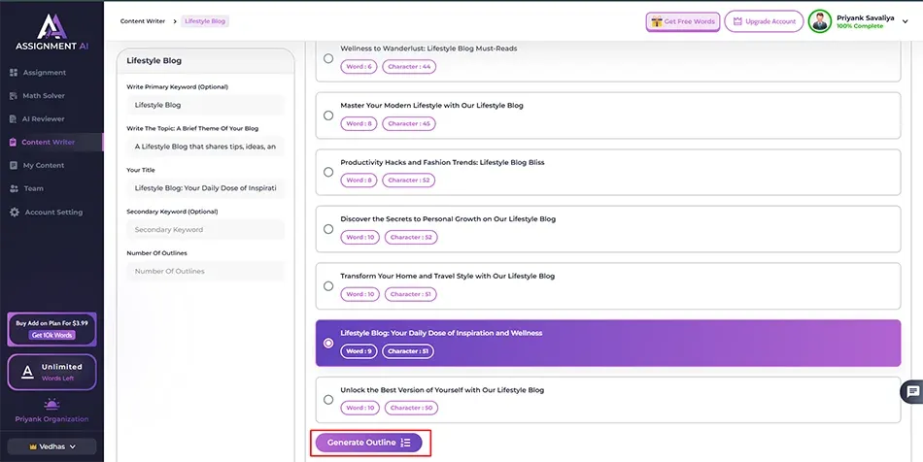Image resolution: width=923 pixels, height=462 pixels.
Task: Select the 'Master Your Modern Lifestyle' title option
Action: click(x=328, y=115)
